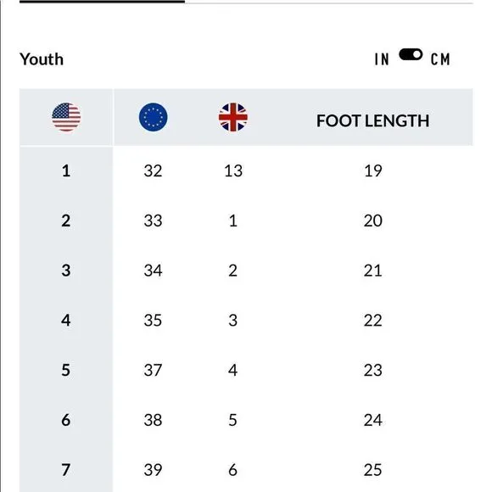
Task: Click the active tab underline at top
Action: coord(102,2)
